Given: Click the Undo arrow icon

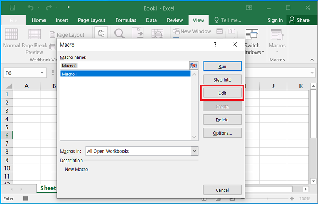Looking at the screenshot, I should click(31, 8).
